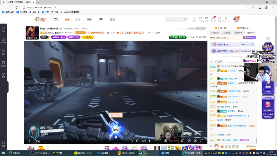Click the green free rocket banner
The width and height of the screenshot is (277, 156).
[178, 37]
